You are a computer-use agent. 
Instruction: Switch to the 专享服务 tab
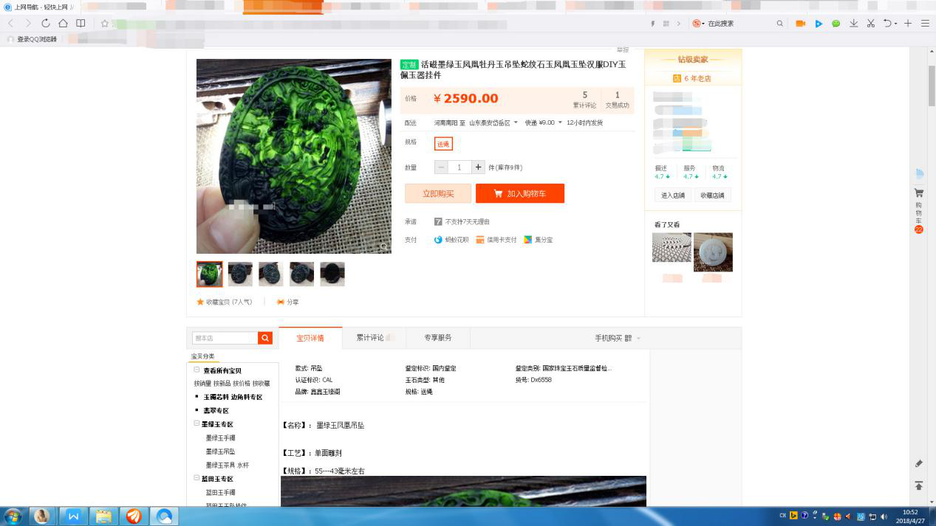point(437,338)
